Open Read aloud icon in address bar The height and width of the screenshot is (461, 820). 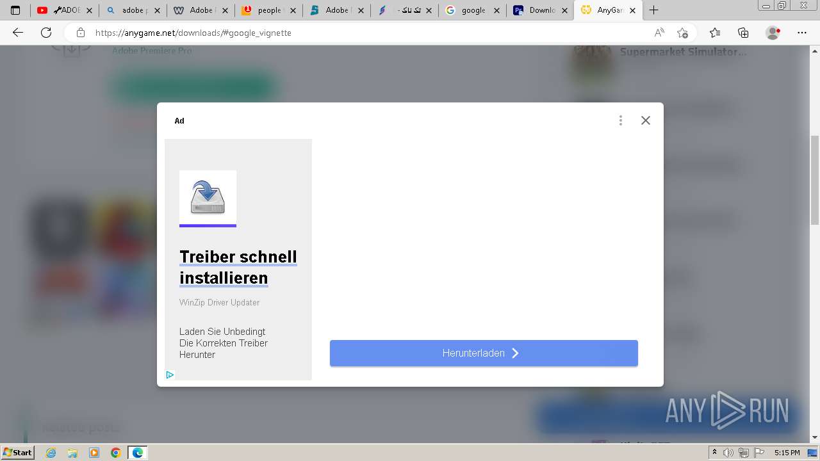(659, 33)
